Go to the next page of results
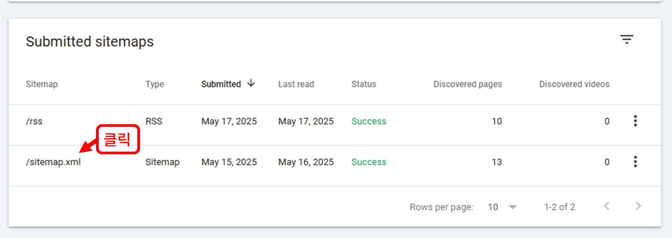Screen dimensions: 672x238 tap(638, 206)
